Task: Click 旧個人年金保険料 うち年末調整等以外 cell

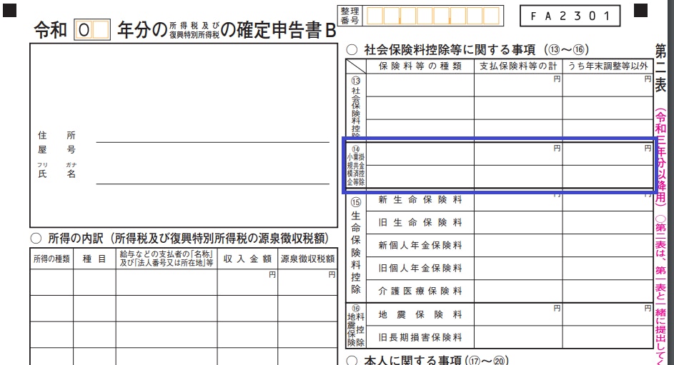Action: pos(608,268)
